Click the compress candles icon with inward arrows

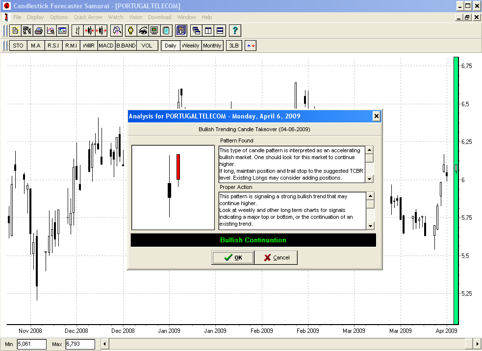(89, 30)
